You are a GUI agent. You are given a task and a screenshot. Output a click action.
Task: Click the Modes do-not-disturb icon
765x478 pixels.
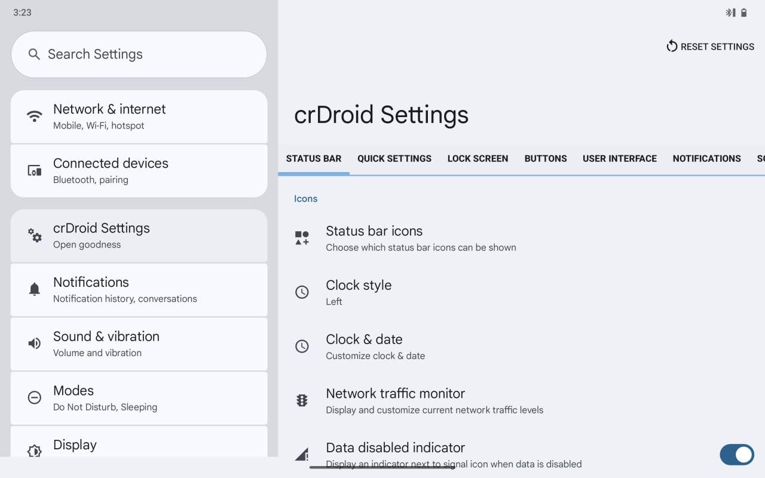pyautogui.click(x=35, y=398)
